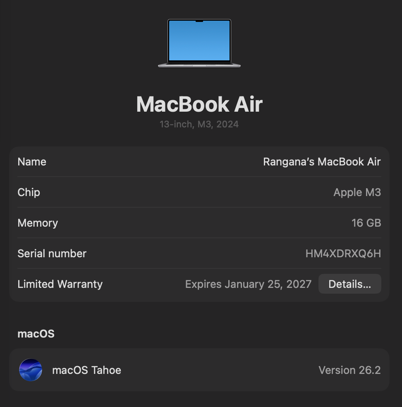Click the "MacBook Air" heading
The height and width of the screenshot is (407, 402).
coord(199,104)
